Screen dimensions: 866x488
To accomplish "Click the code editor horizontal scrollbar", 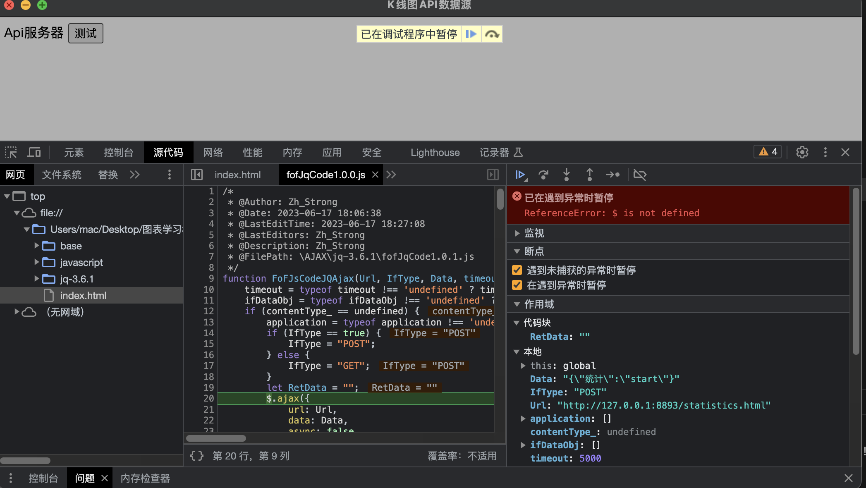I will point(216,438).
